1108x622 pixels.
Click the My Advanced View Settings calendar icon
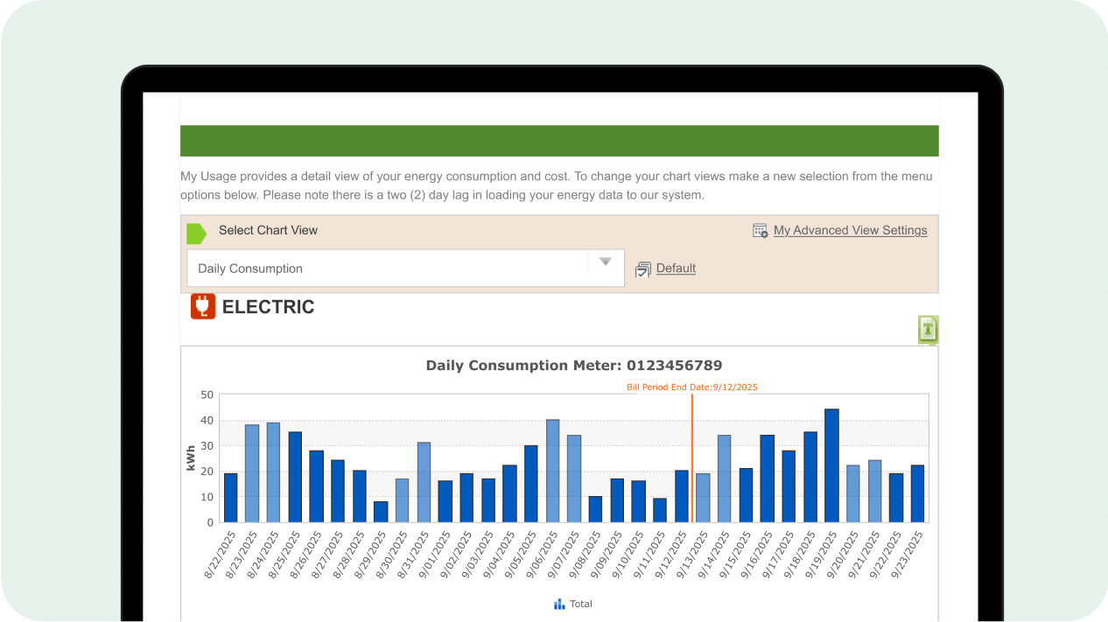(x=760, y=231)
